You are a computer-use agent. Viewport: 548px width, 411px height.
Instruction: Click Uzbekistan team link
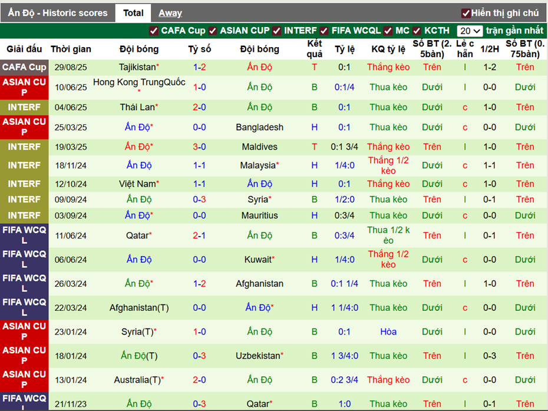point(259,356)
